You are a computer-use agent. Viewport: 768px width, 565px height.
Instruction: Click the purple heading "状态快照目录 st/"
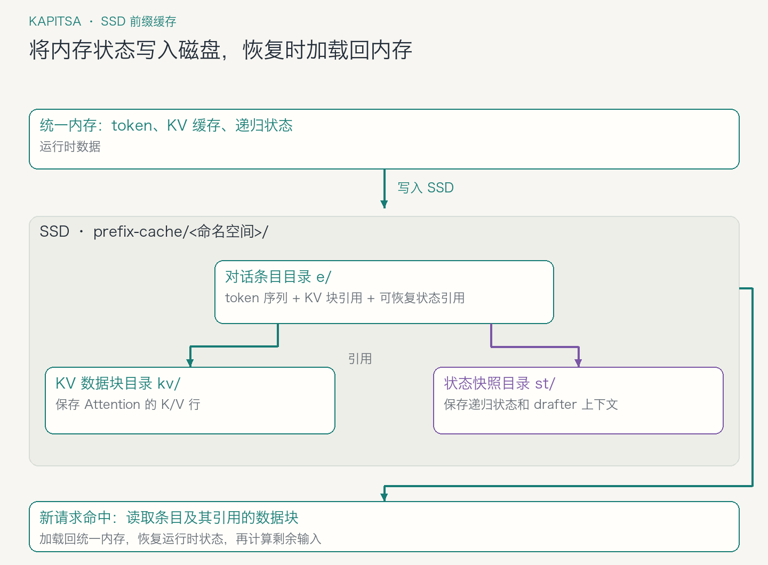tap(500, 383)
